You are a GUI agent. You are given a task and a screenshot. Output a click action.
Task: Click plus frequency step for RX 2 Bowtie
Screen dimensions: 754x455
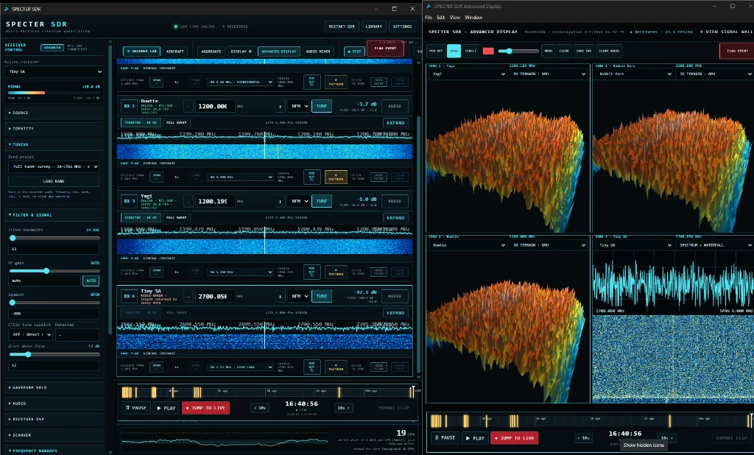tap(280, 106)
